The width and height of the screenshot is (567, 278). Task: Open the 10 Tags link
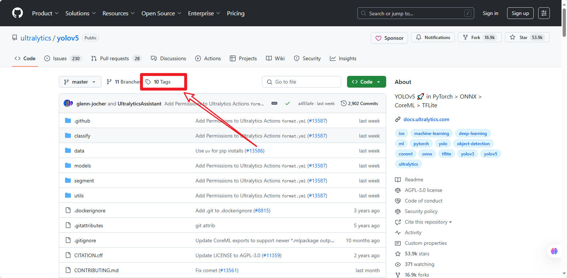point(158,82)
